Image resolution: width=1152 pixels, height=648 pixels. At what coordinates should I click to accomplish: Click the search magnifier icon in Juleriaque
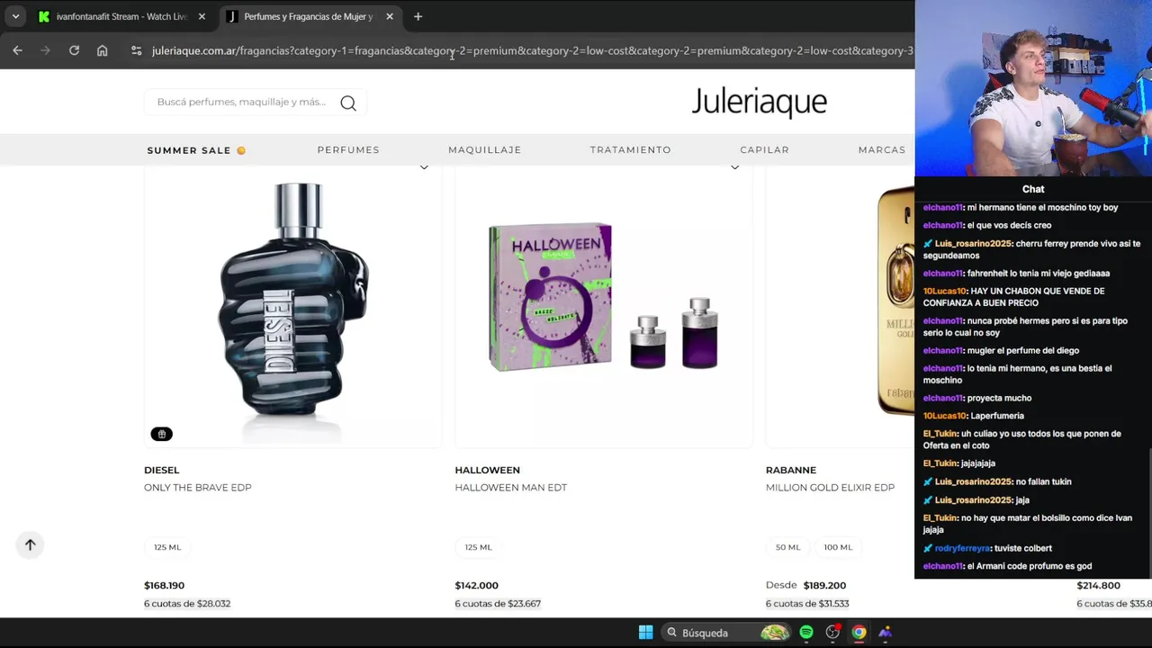point(348,103)
